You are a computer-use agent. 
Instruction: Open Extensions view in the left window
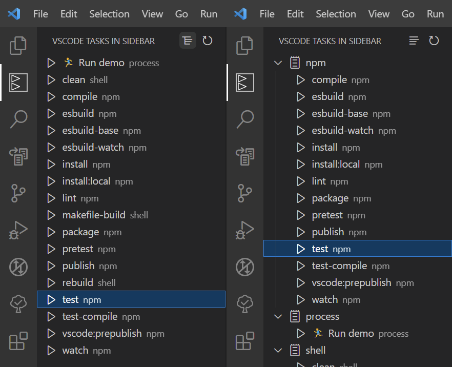(x=18, y=341)
